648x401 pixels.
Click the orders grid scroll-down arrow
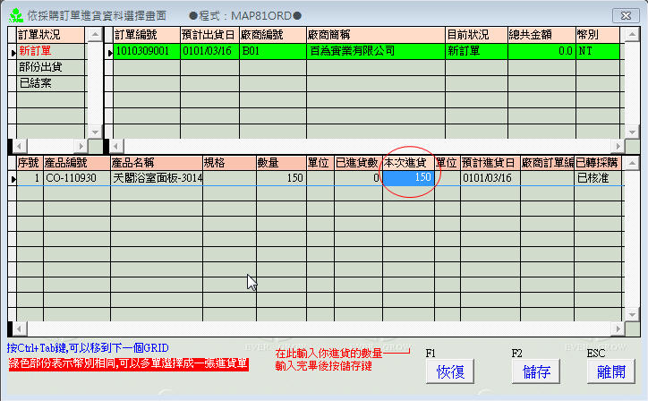coord(634,130)
